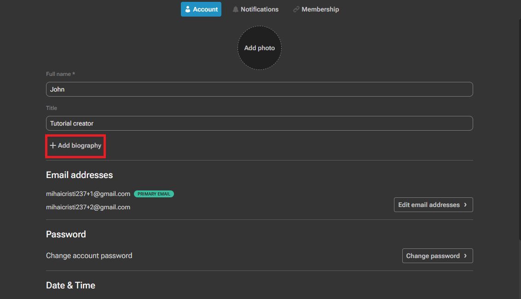This screenshot has height=299, width=521.
Task: Click the Edit email addresses button
Action: [x=433, y=205]
